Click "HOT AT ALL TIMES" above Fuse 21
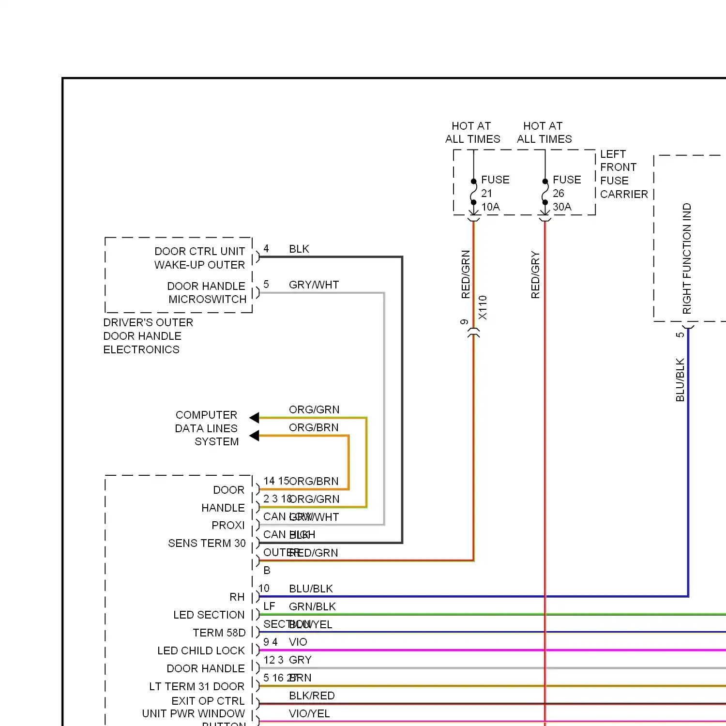Viewport: 726px width, 726px height. (472, 133)
